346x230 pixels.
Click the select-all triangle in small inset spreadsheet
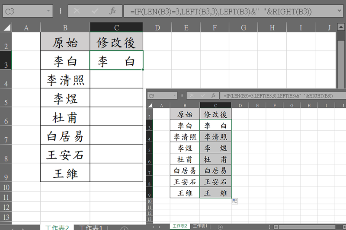click(x=150, y=105)
